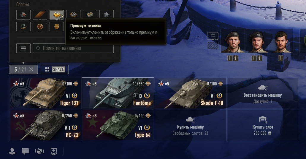Select the Fantôme tank card
306x159 pixels.
coord(118,93)
